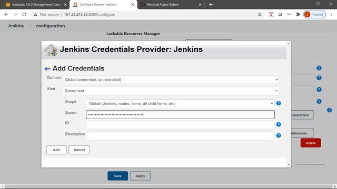The image size is (337, 189).
Task: Open the Domain dropdown
Action: [x=171, y=80]
